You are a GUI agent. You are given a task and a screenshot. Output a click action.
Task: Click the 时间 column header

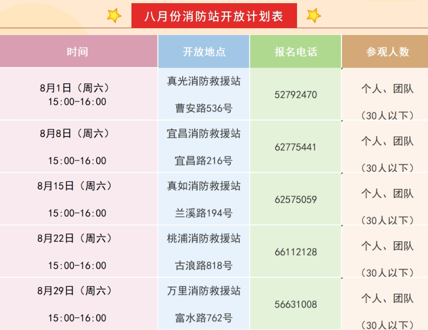click(79, 51)
